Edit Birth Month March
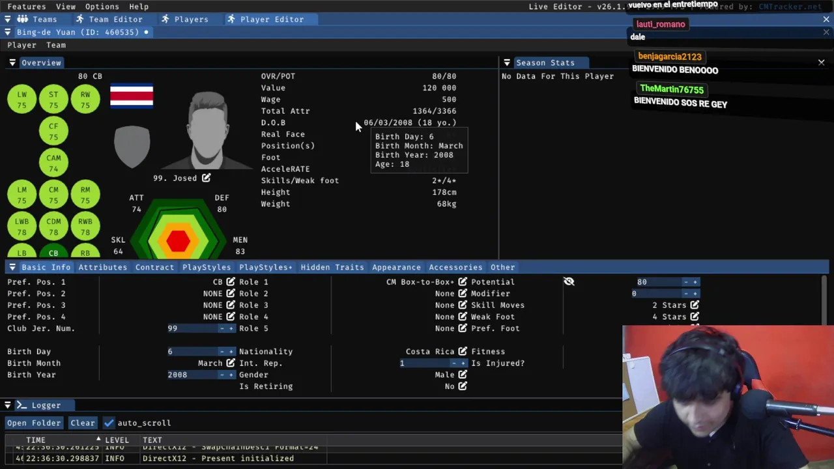Screen dimensions: 834x469 coord(230,363)
